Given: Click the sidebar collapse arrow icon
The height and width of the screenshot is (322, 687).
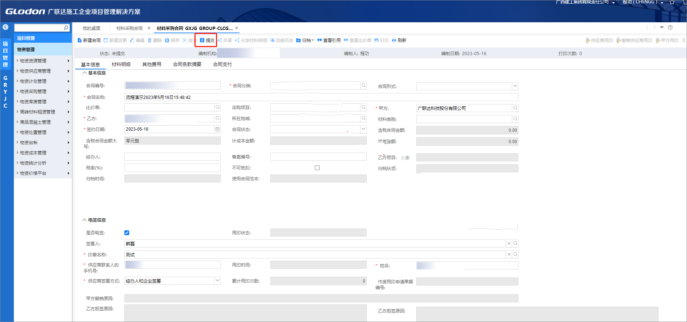Looking at the screenshot, I should pos(5,27).
